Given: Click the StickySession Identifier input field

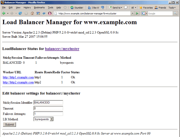Looking at the screenshot, I should coord(48,103).
